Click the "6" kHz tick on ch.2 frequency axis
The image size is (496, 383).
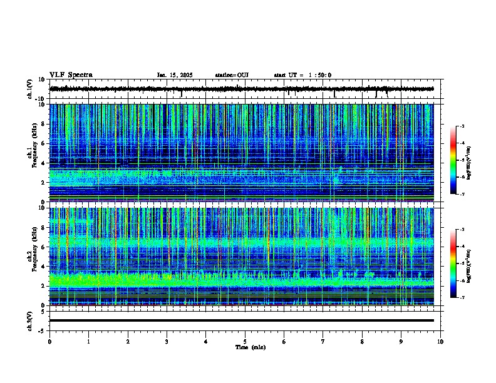pyautogui.click(x=44, y=247)
